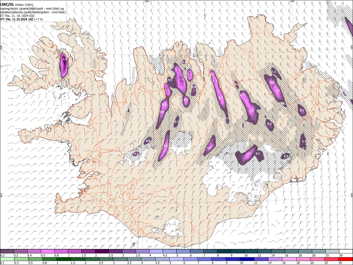This screenshot has height=265, width=353.
Task: Click the '30' label of the lower rain legend
Action: 341,263
